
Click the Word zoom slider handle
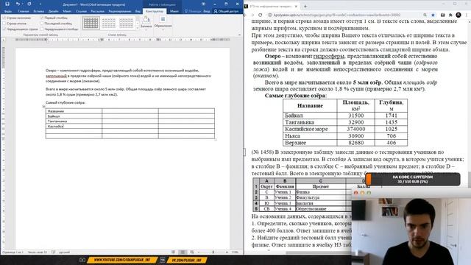click(x=213, y=252)
